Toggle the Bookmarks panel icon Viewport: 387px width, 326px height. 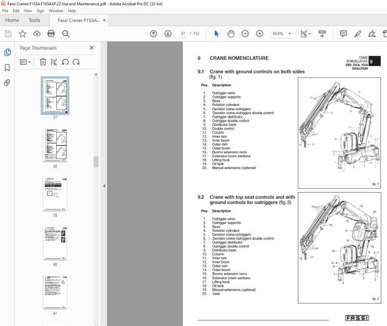click(7, 67)
